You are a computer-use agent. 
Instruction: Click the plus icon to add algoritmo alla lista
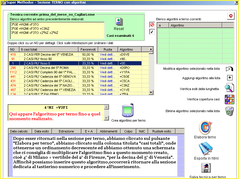coord(230,78)
